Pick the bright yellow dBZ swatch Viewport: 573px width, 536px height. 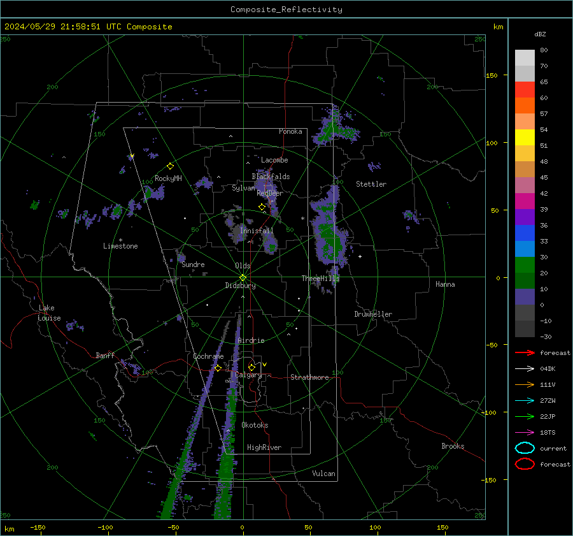[525, 137]
